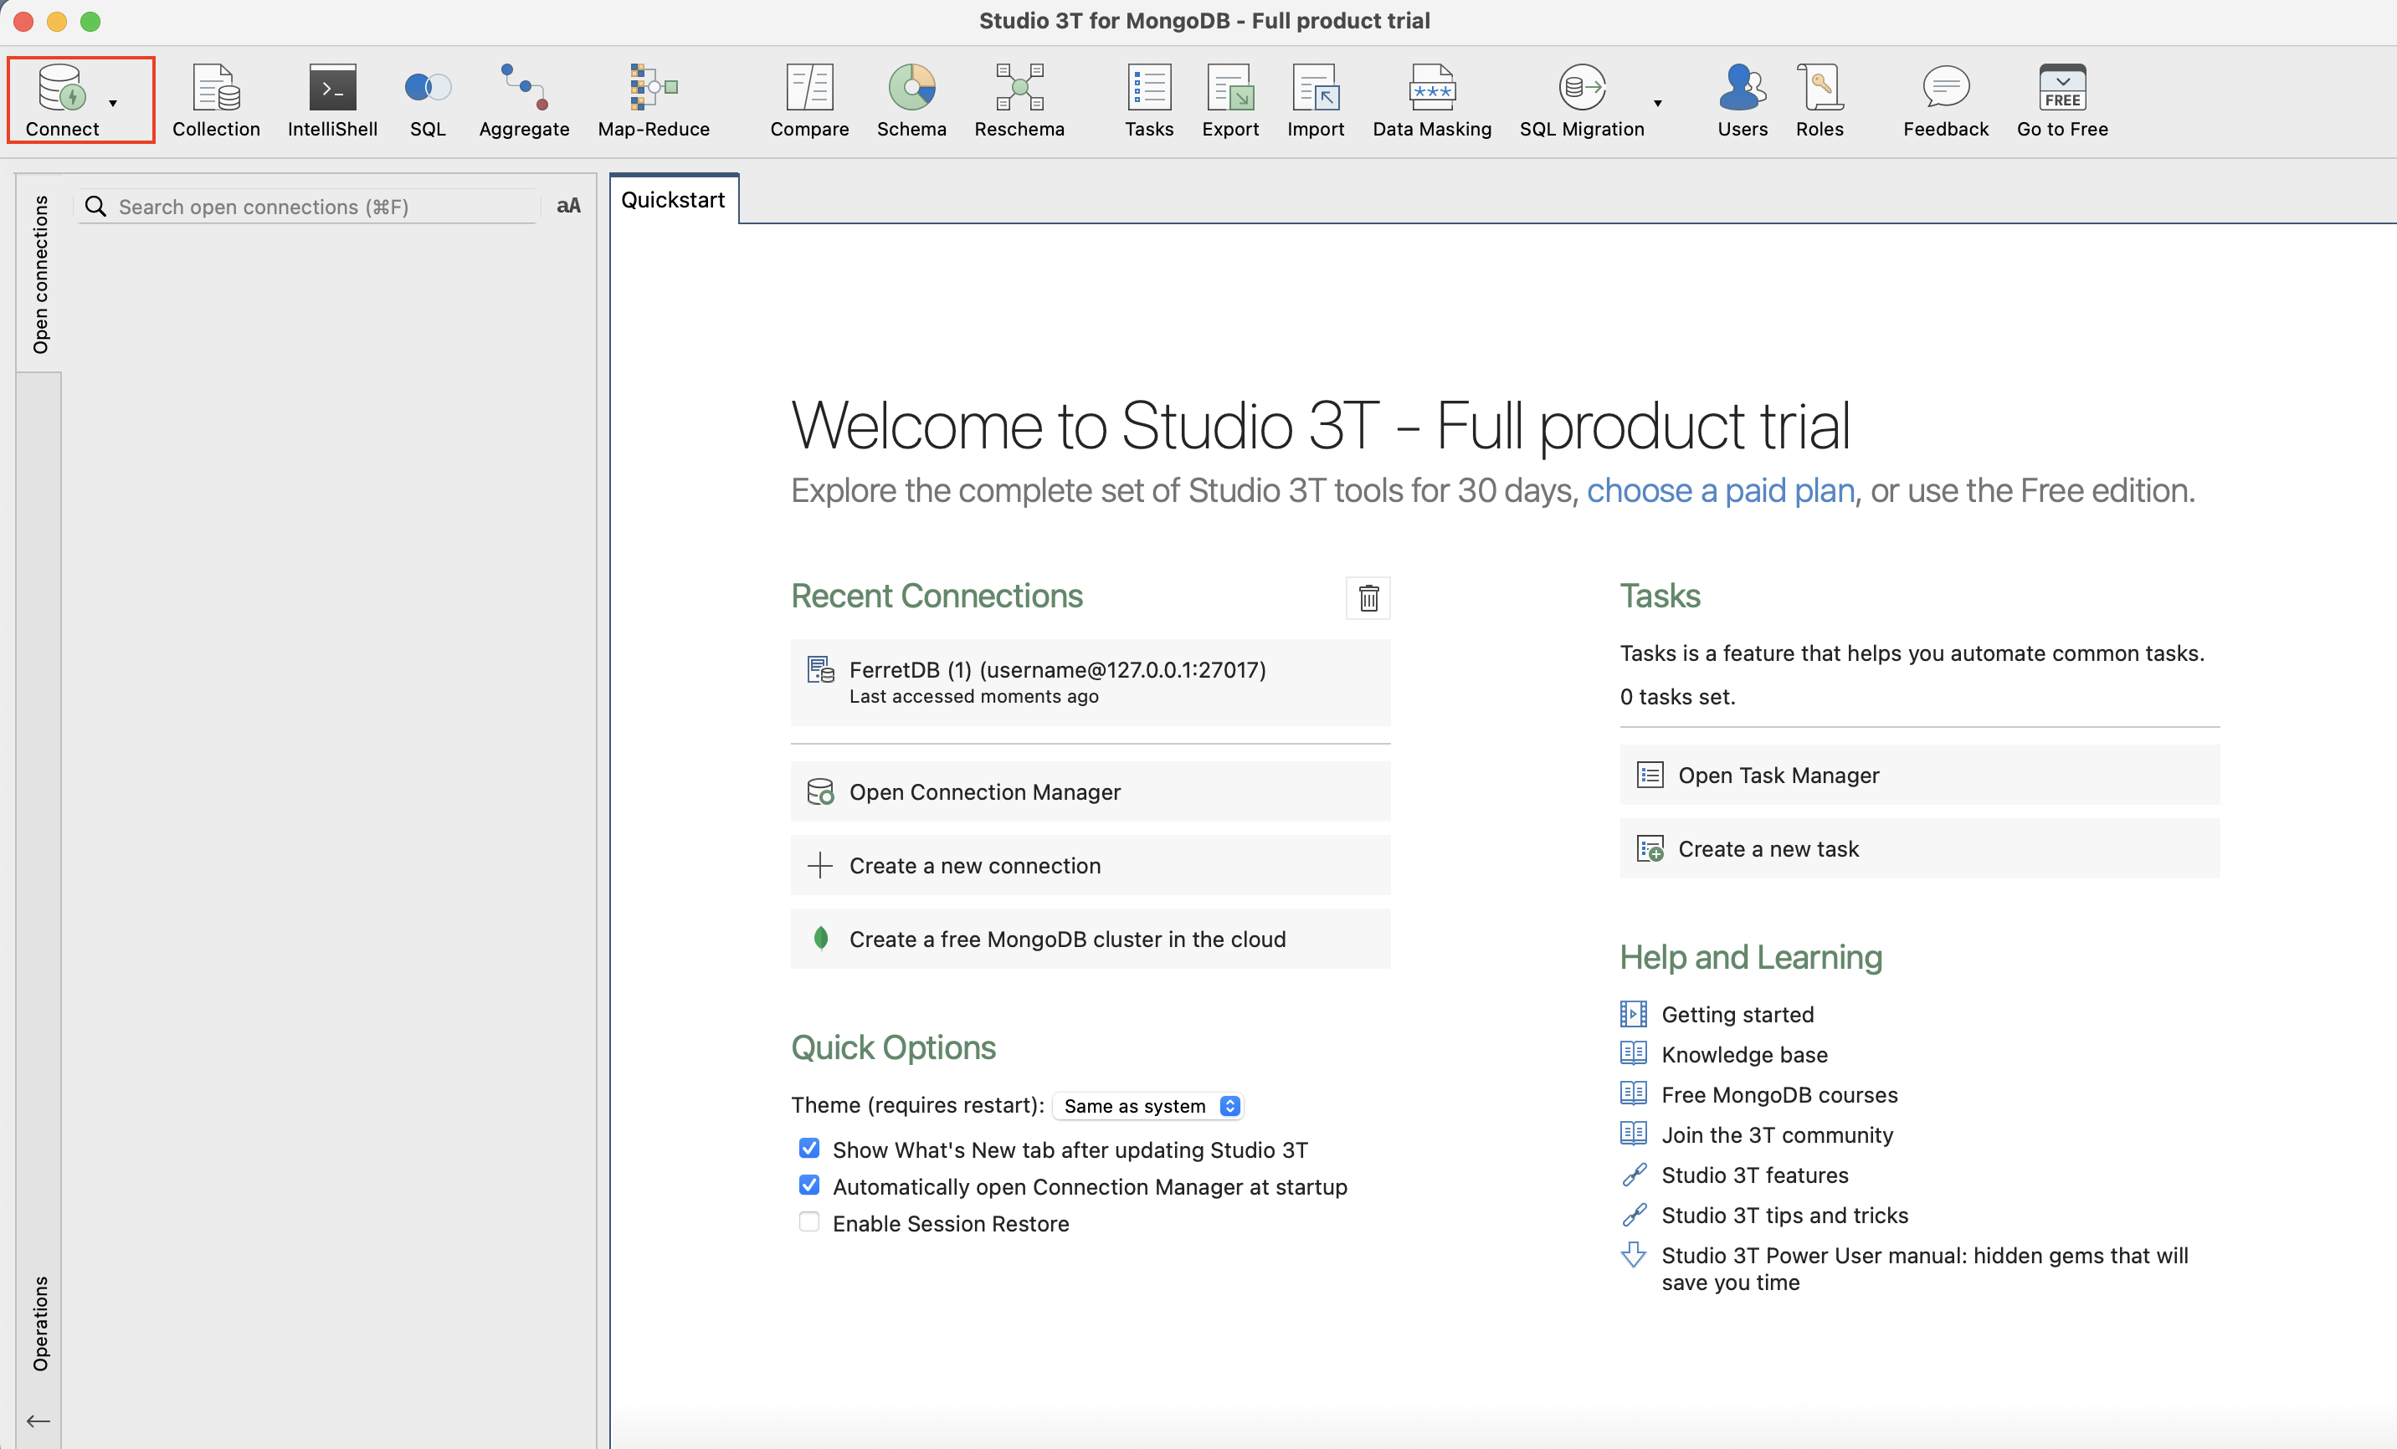This screenshot has height=1449, width=2397.
Task: Open the Theme selection dropdown
Action: click(1147, 1106)
